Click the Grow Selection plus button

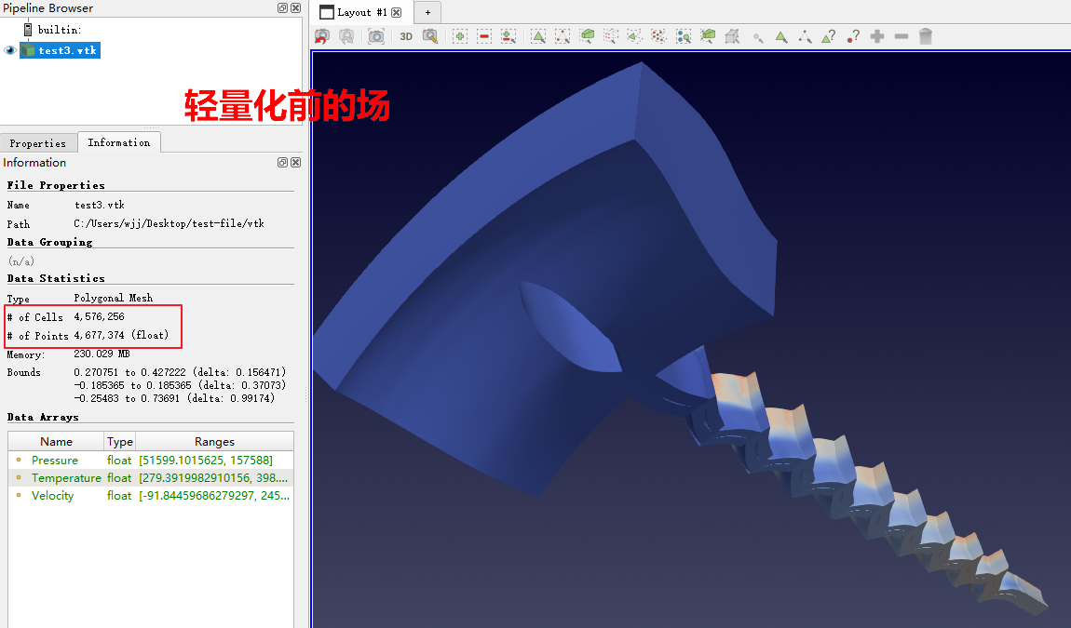(x=877, y=35)
